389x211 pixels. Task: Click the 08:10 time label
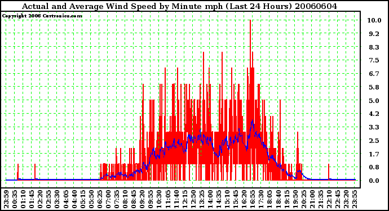click(x=125, y=199)
